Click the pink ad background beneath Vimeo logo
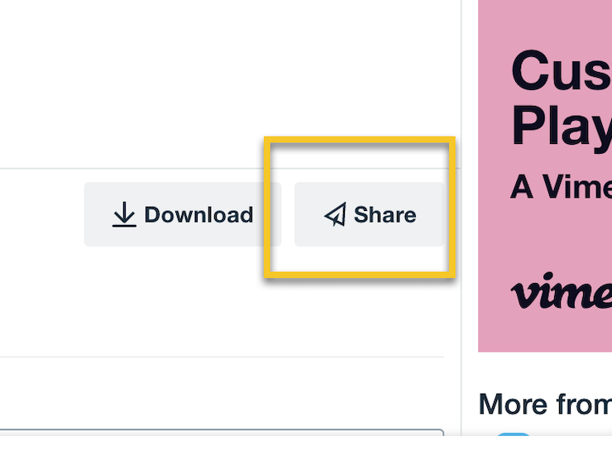The image size is (612, 465). (545, 332)
